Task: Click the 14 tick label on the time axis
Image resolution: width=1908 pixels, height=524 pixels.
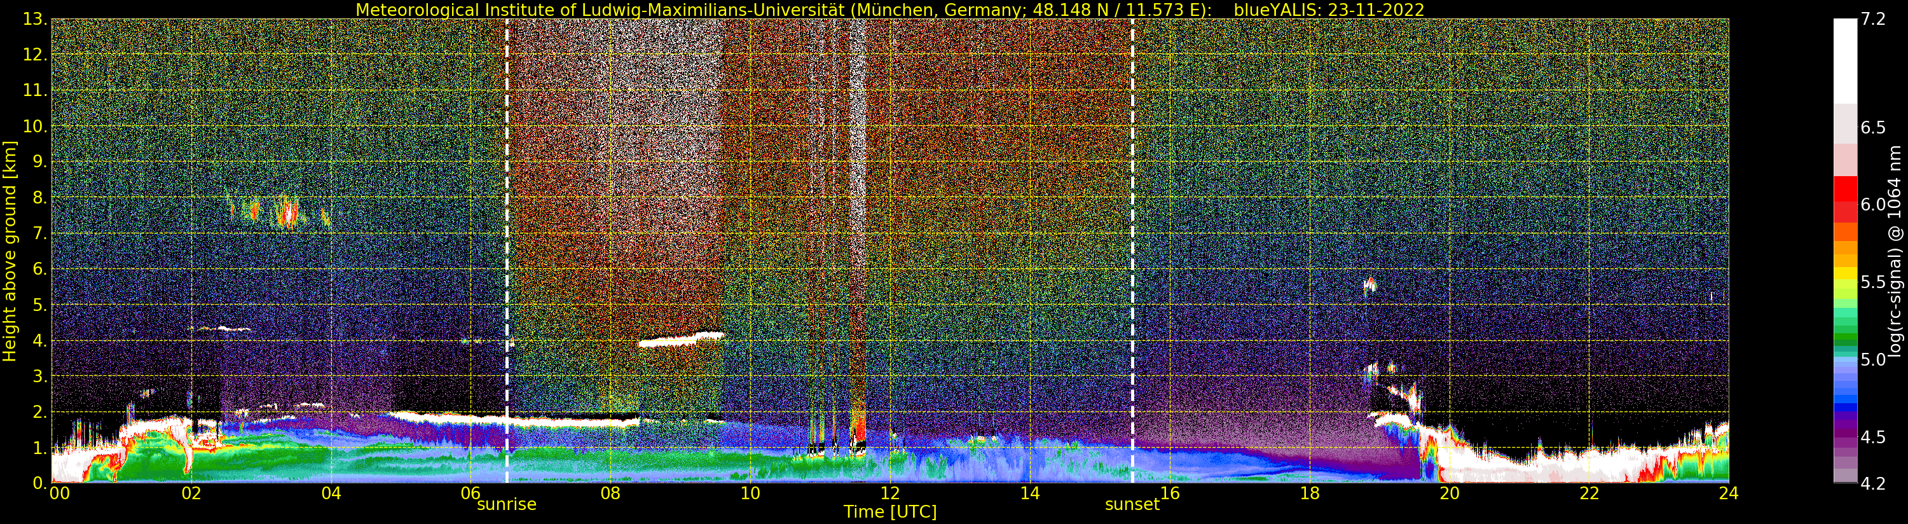Action: click(x=1029, y=493)
